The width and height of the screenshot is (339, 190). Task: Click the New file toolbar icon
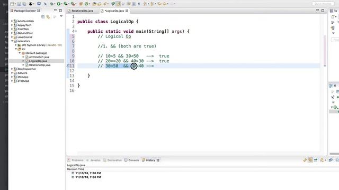12,4
